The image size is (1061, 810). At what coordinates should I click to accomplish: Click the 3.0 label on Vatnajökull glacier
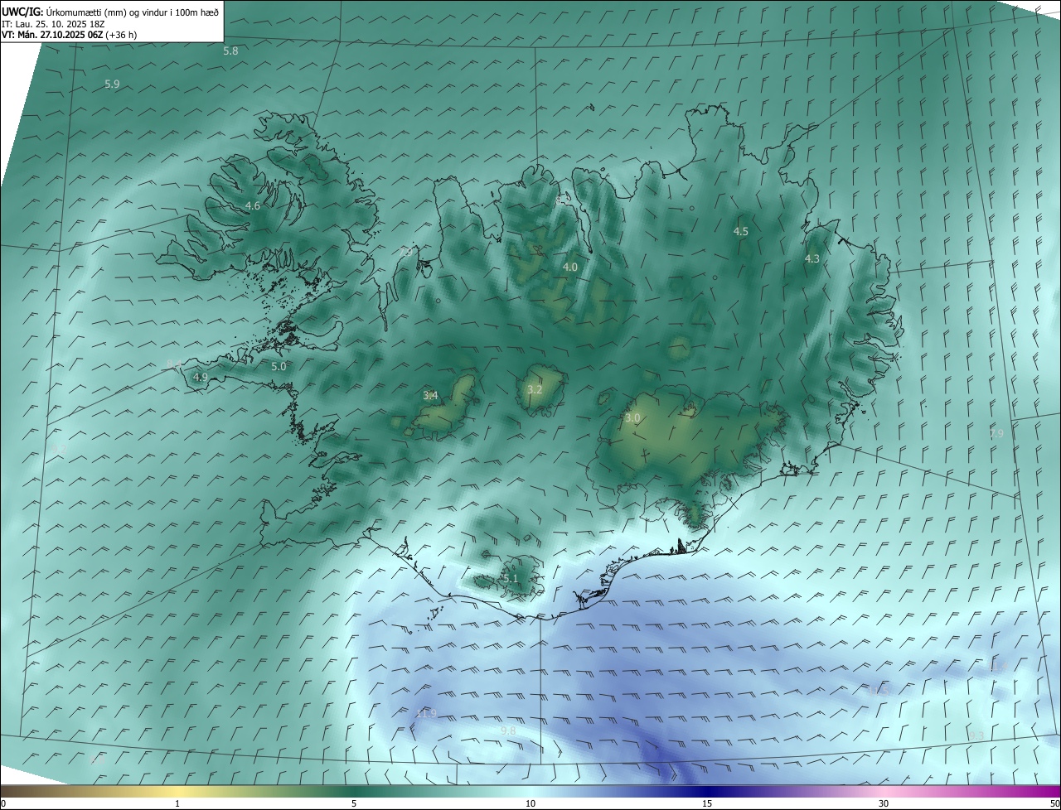(632, 419)
